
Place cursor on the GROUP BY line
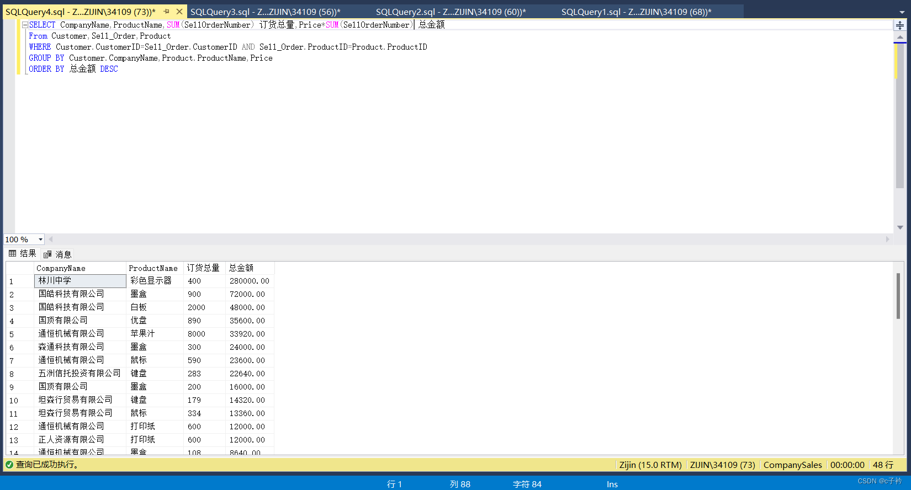pyautogui.click(x=151, y=58)
